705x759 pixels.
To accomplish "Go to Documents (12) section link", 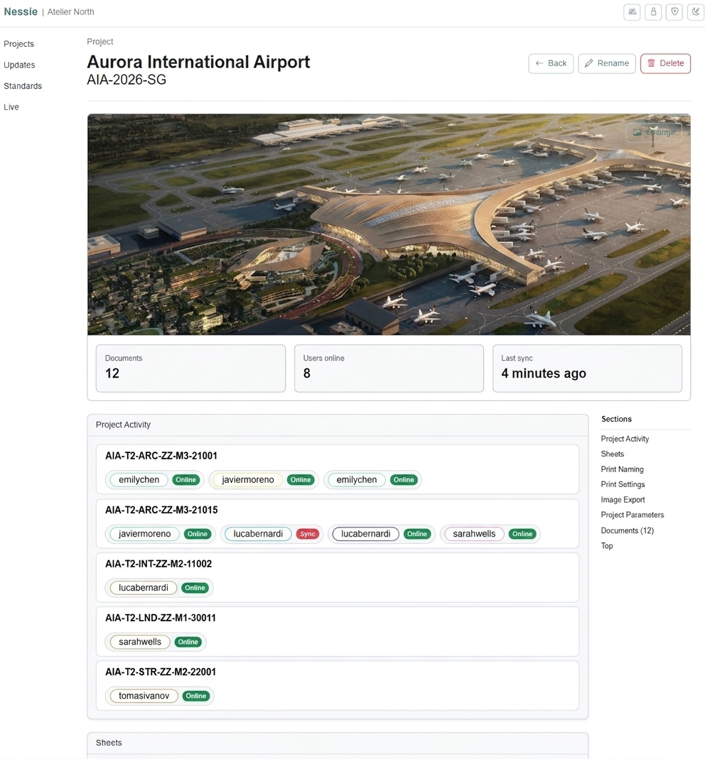I will (627, 530).
